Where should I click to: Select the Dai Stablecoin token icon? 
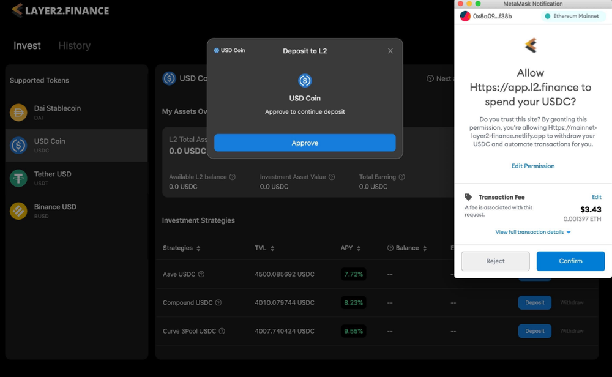pyautogui.click(x=18, y=113)
